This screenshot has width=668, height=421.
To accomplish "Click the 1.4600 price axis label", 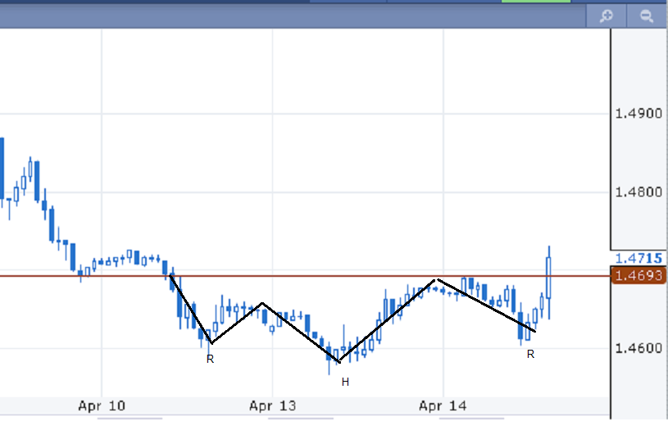I will 638,348.
